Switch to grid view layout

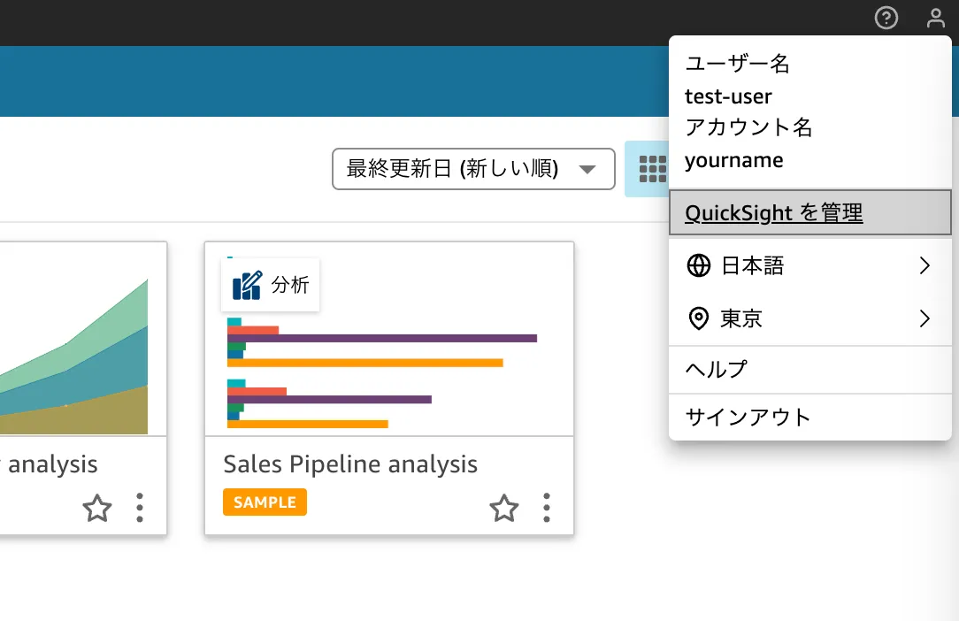[651, 168]
